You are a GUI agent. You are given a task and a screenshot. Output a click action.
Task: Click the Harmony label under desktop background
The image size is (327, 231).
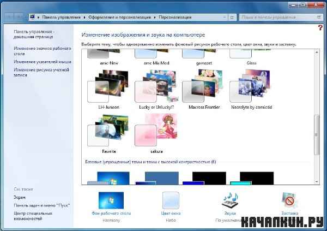(111, 220)
